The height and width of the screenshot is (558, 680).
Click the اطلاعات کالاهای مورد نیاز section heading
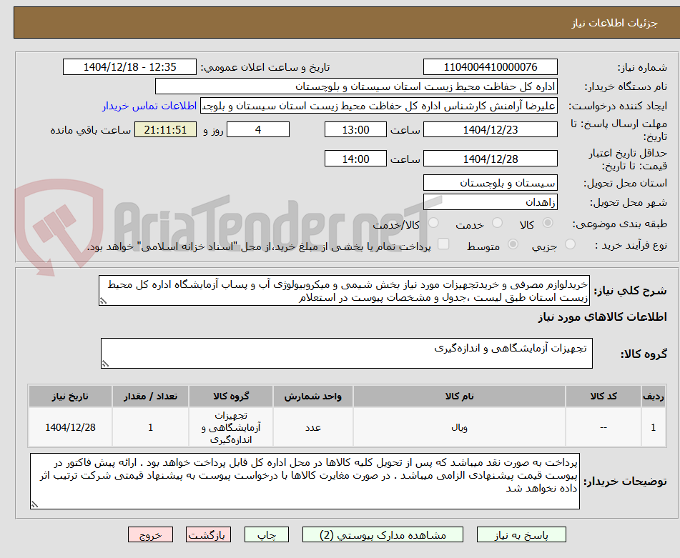(x=602, y=317)
